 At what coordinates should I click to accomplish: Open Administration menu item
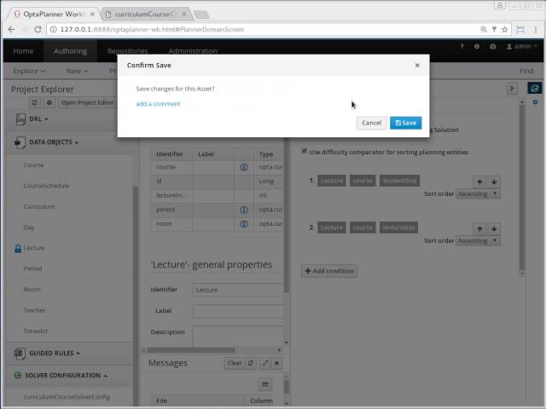pos(193,51)
